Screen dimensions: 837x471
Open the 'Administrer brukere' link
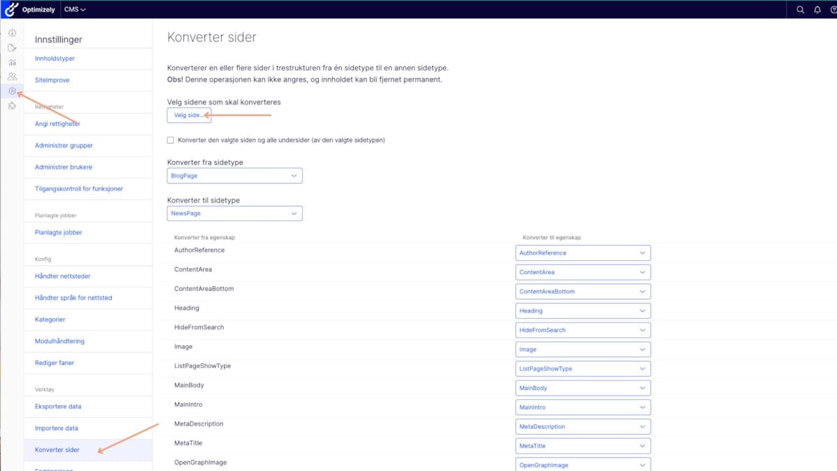coord(63,167)
